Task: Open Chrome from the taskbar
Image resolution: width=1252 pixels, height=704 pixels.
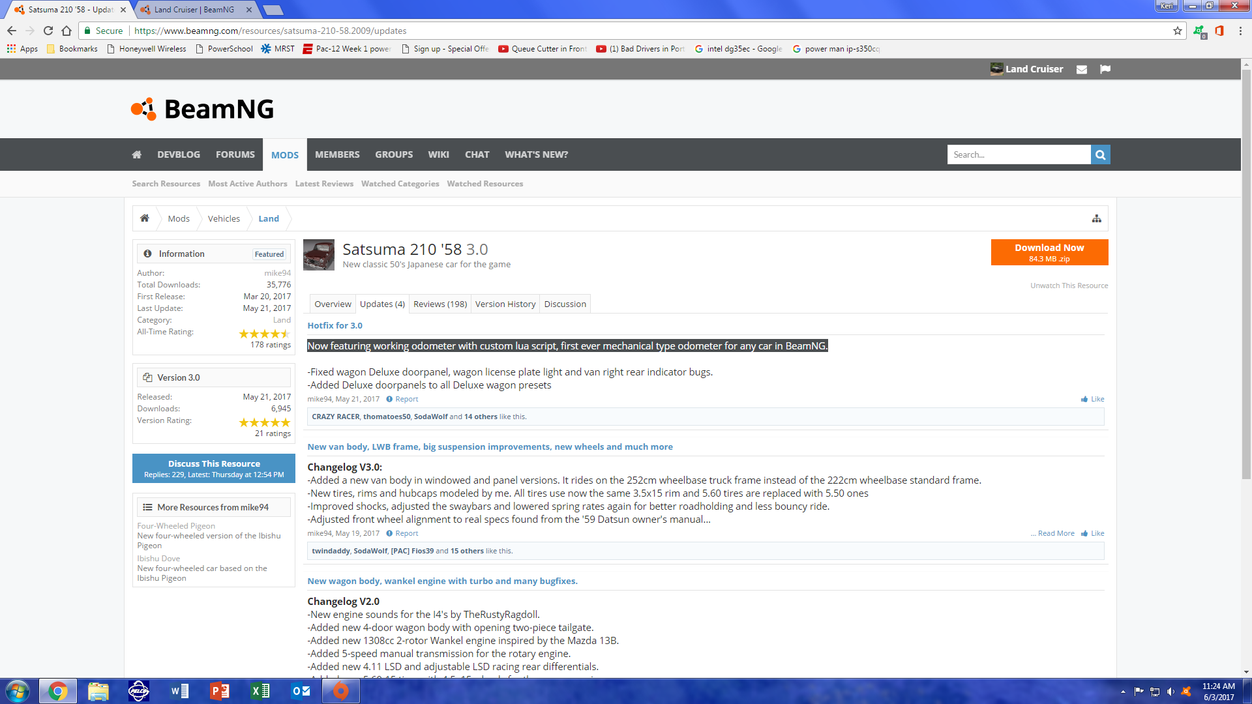Action: coord(57,691)
